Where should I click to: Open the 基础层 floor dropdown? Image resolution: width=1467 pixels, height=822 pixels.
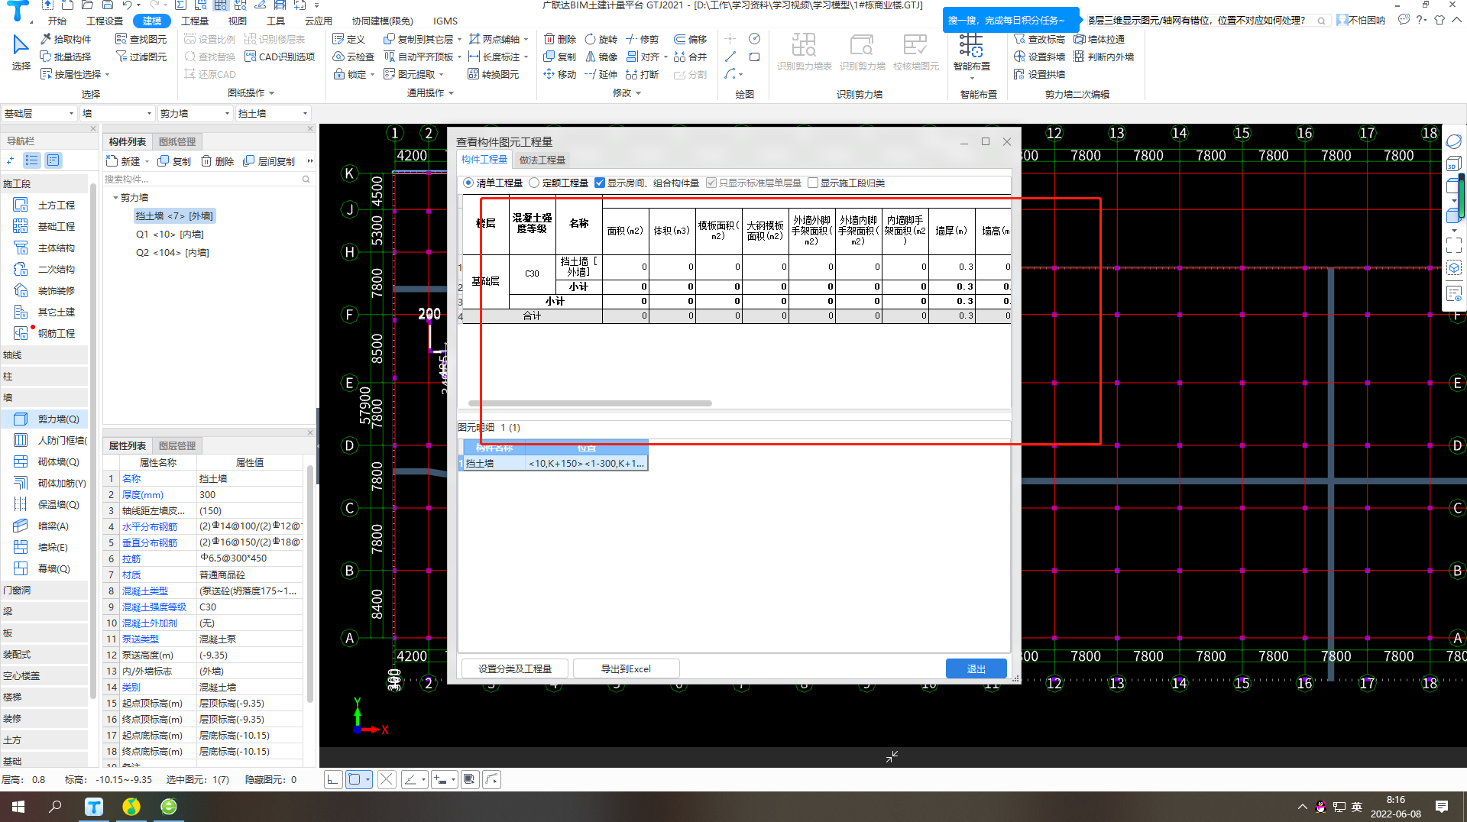[39, 113]
